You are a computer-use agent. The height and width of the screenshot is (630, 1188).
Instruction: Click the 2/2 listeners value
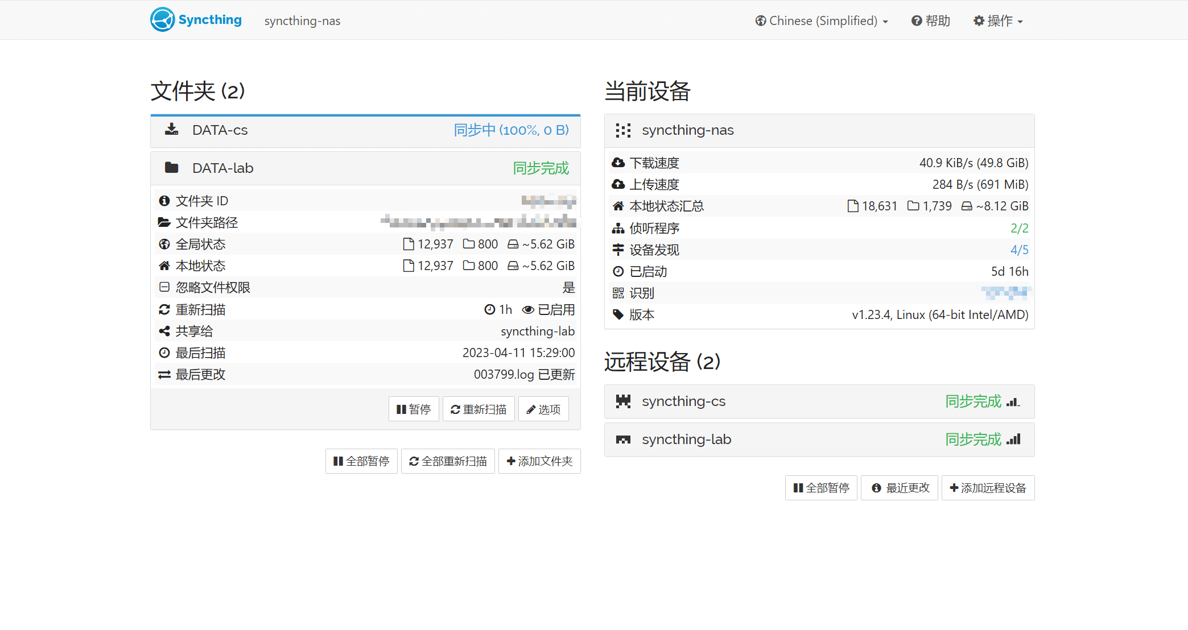1019,229
